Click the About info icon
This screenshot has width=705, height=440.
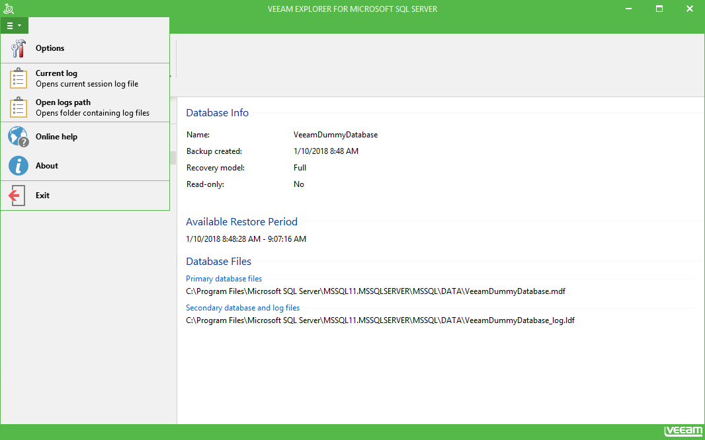19,166
